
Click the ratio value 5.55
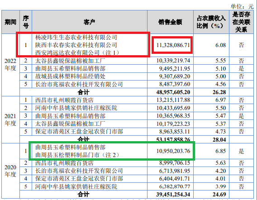coord(220,61)
